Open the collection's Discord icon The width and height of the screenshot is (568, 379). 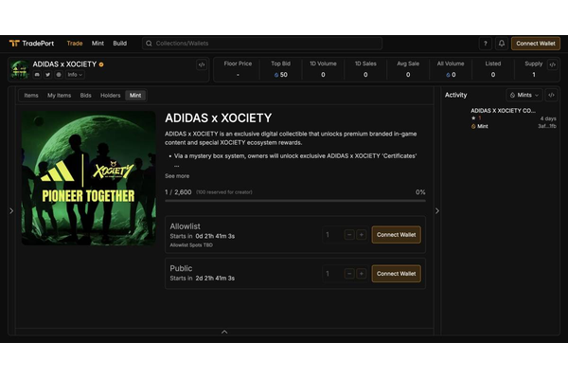(37, 75)
